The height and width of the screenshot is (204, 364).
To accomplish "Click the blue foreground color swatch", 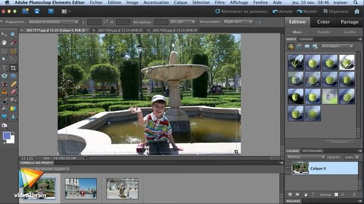I will [x=6, y=135].
